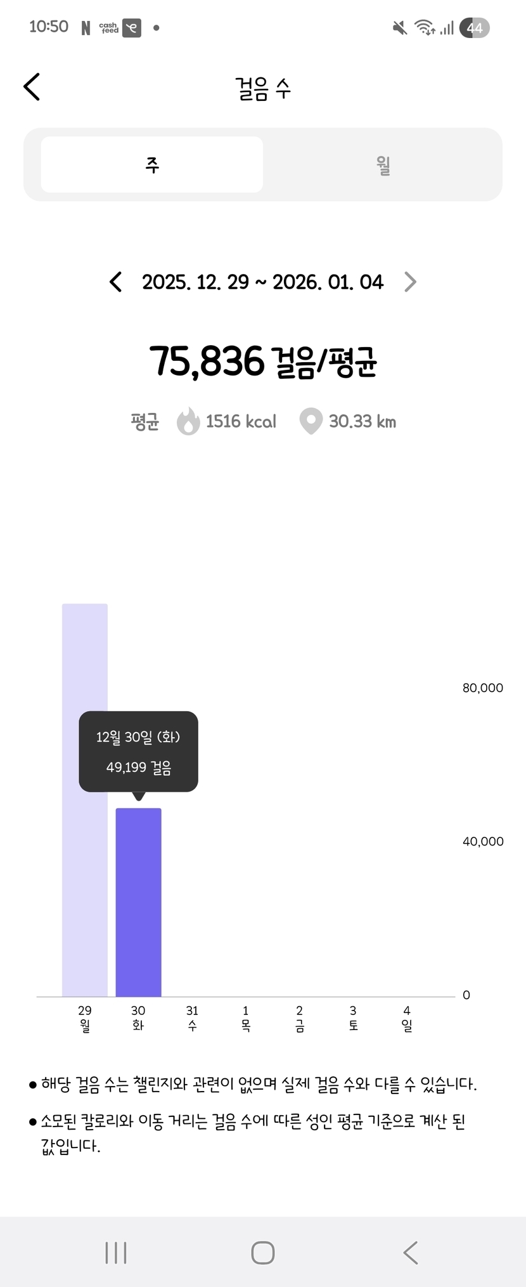The image size is (526, 1287).
Task: Tap the 1 목 axis label
Action: pos(246,1017)
